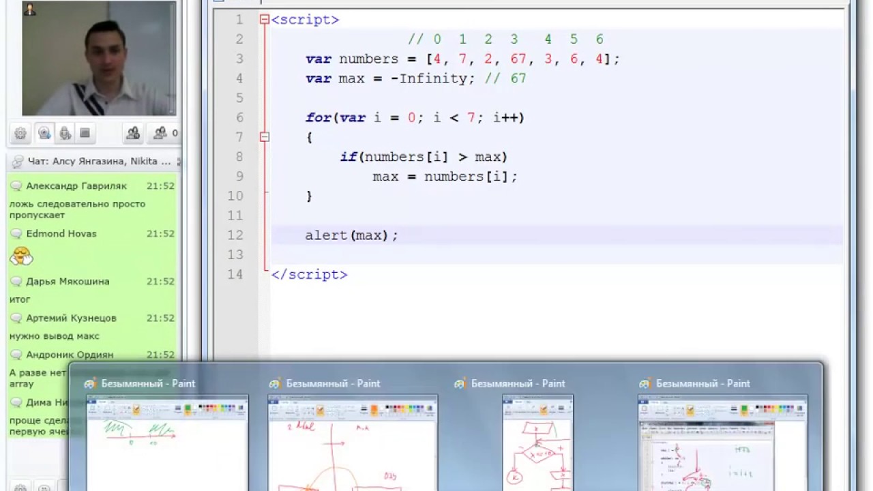Click the chat bubbles icon in chat header

click(17, 162)
